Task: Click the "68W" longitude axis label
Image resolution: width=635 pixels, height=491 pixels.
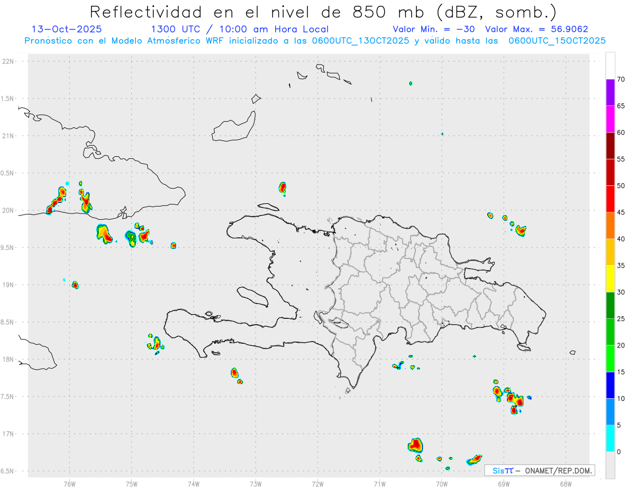Action: point(566,484)
